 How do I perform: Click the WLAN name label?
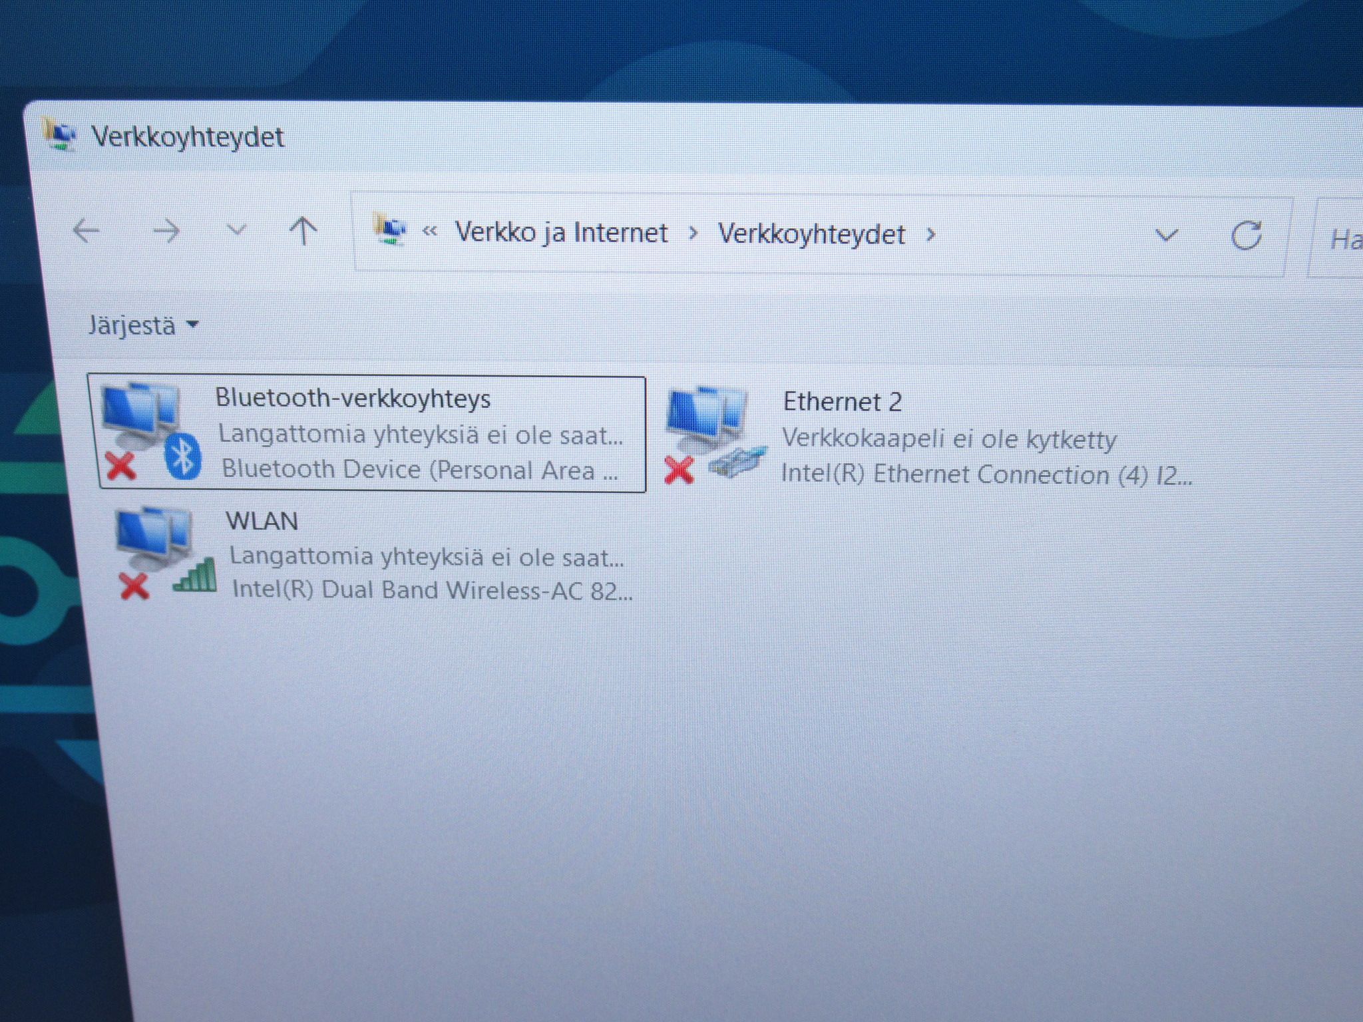pyautogui.click(x=262, y=521)
